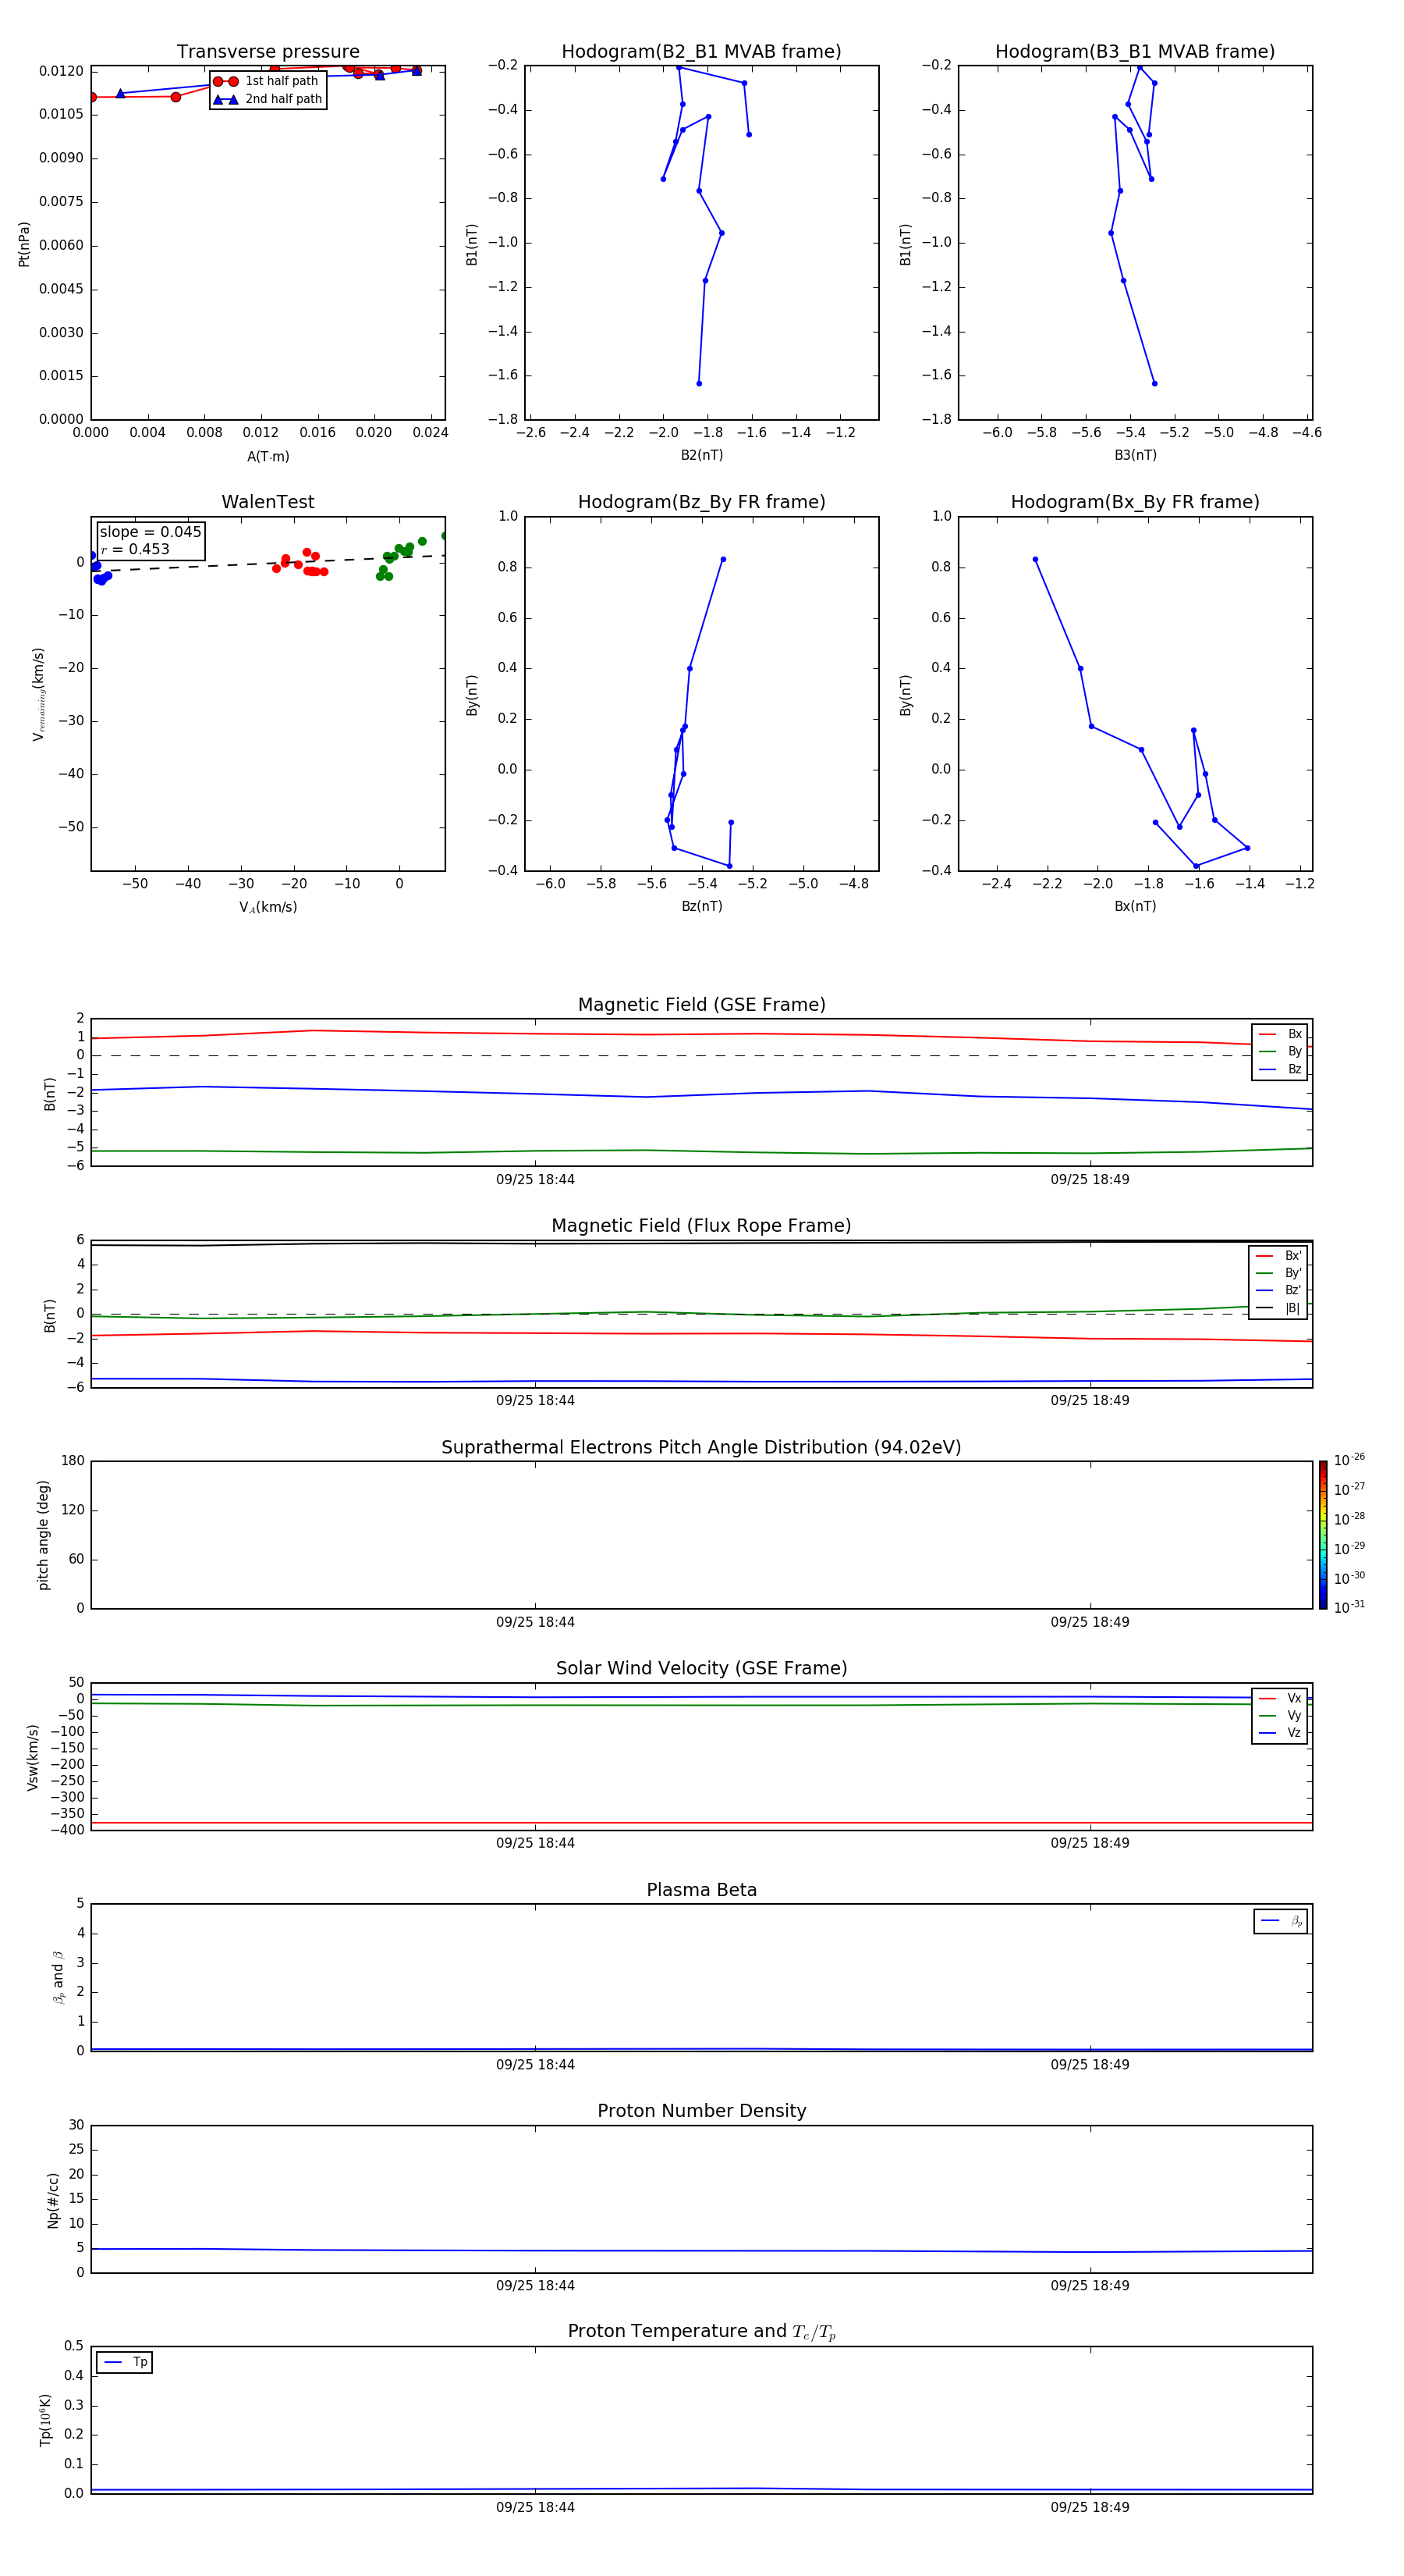Click the "Proton Number Density" title

pyautogui.click(x=701, y=2111)
